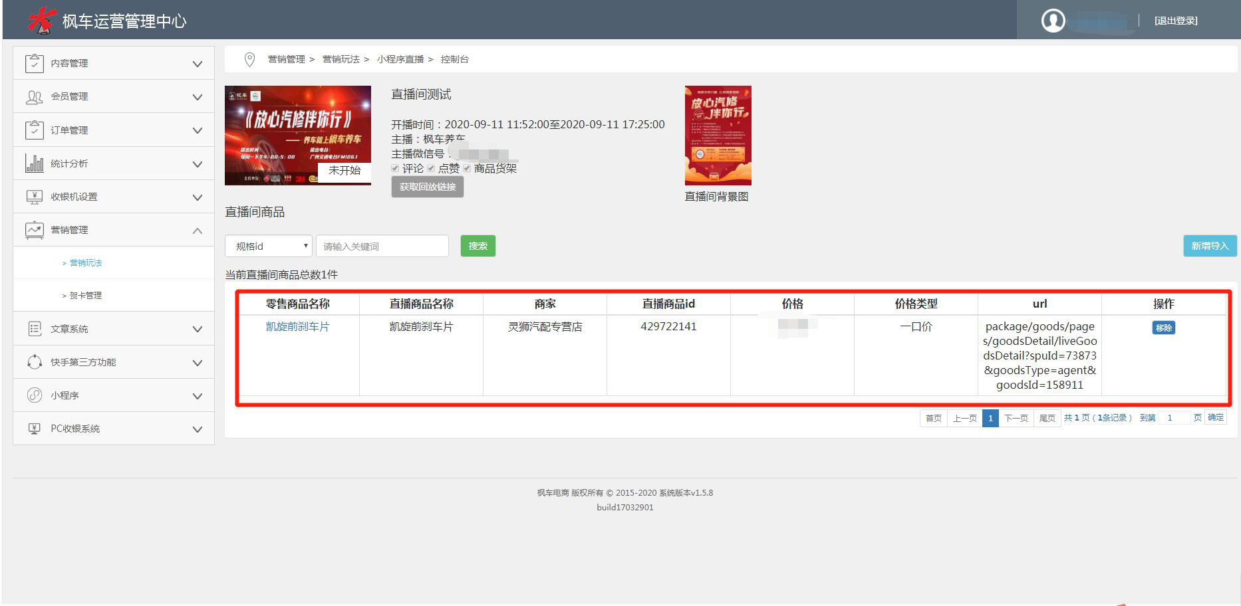1241x606 pixels.
Task: Click the 直播商品id value 429722141
Action: pyautogui.click(x=669, y=326)
